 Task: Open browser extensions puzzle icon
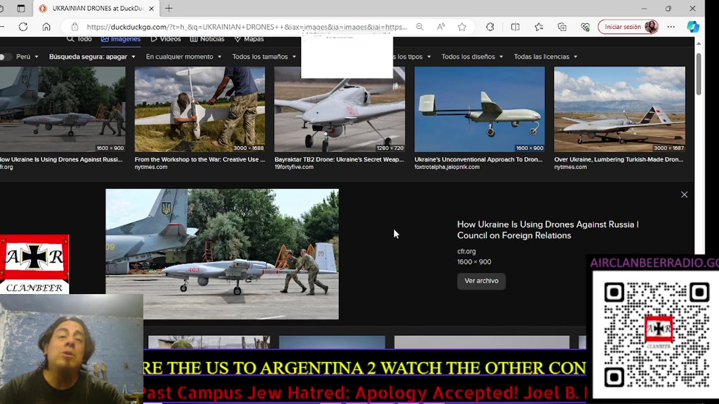[x=490, y=27]
